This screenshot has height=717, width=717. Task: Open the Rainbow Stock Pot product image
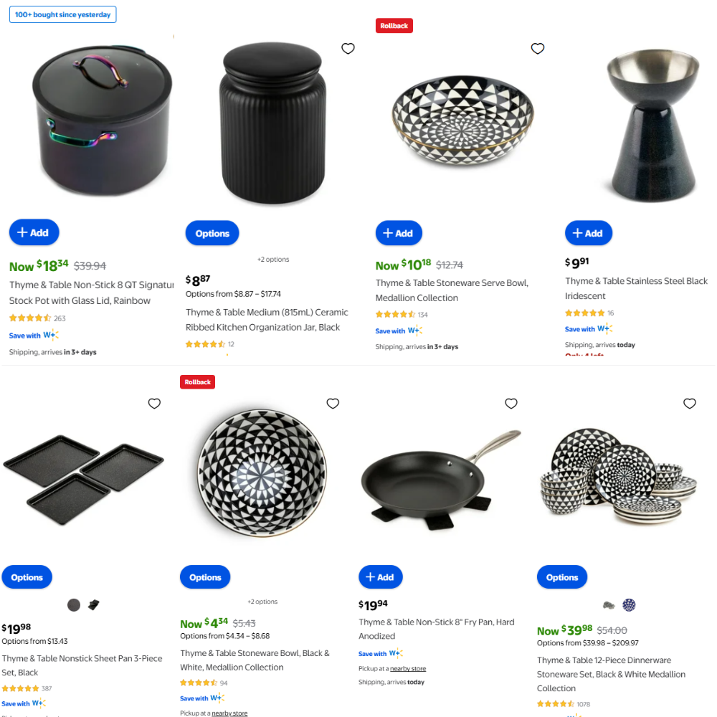[x=103, y=120]
